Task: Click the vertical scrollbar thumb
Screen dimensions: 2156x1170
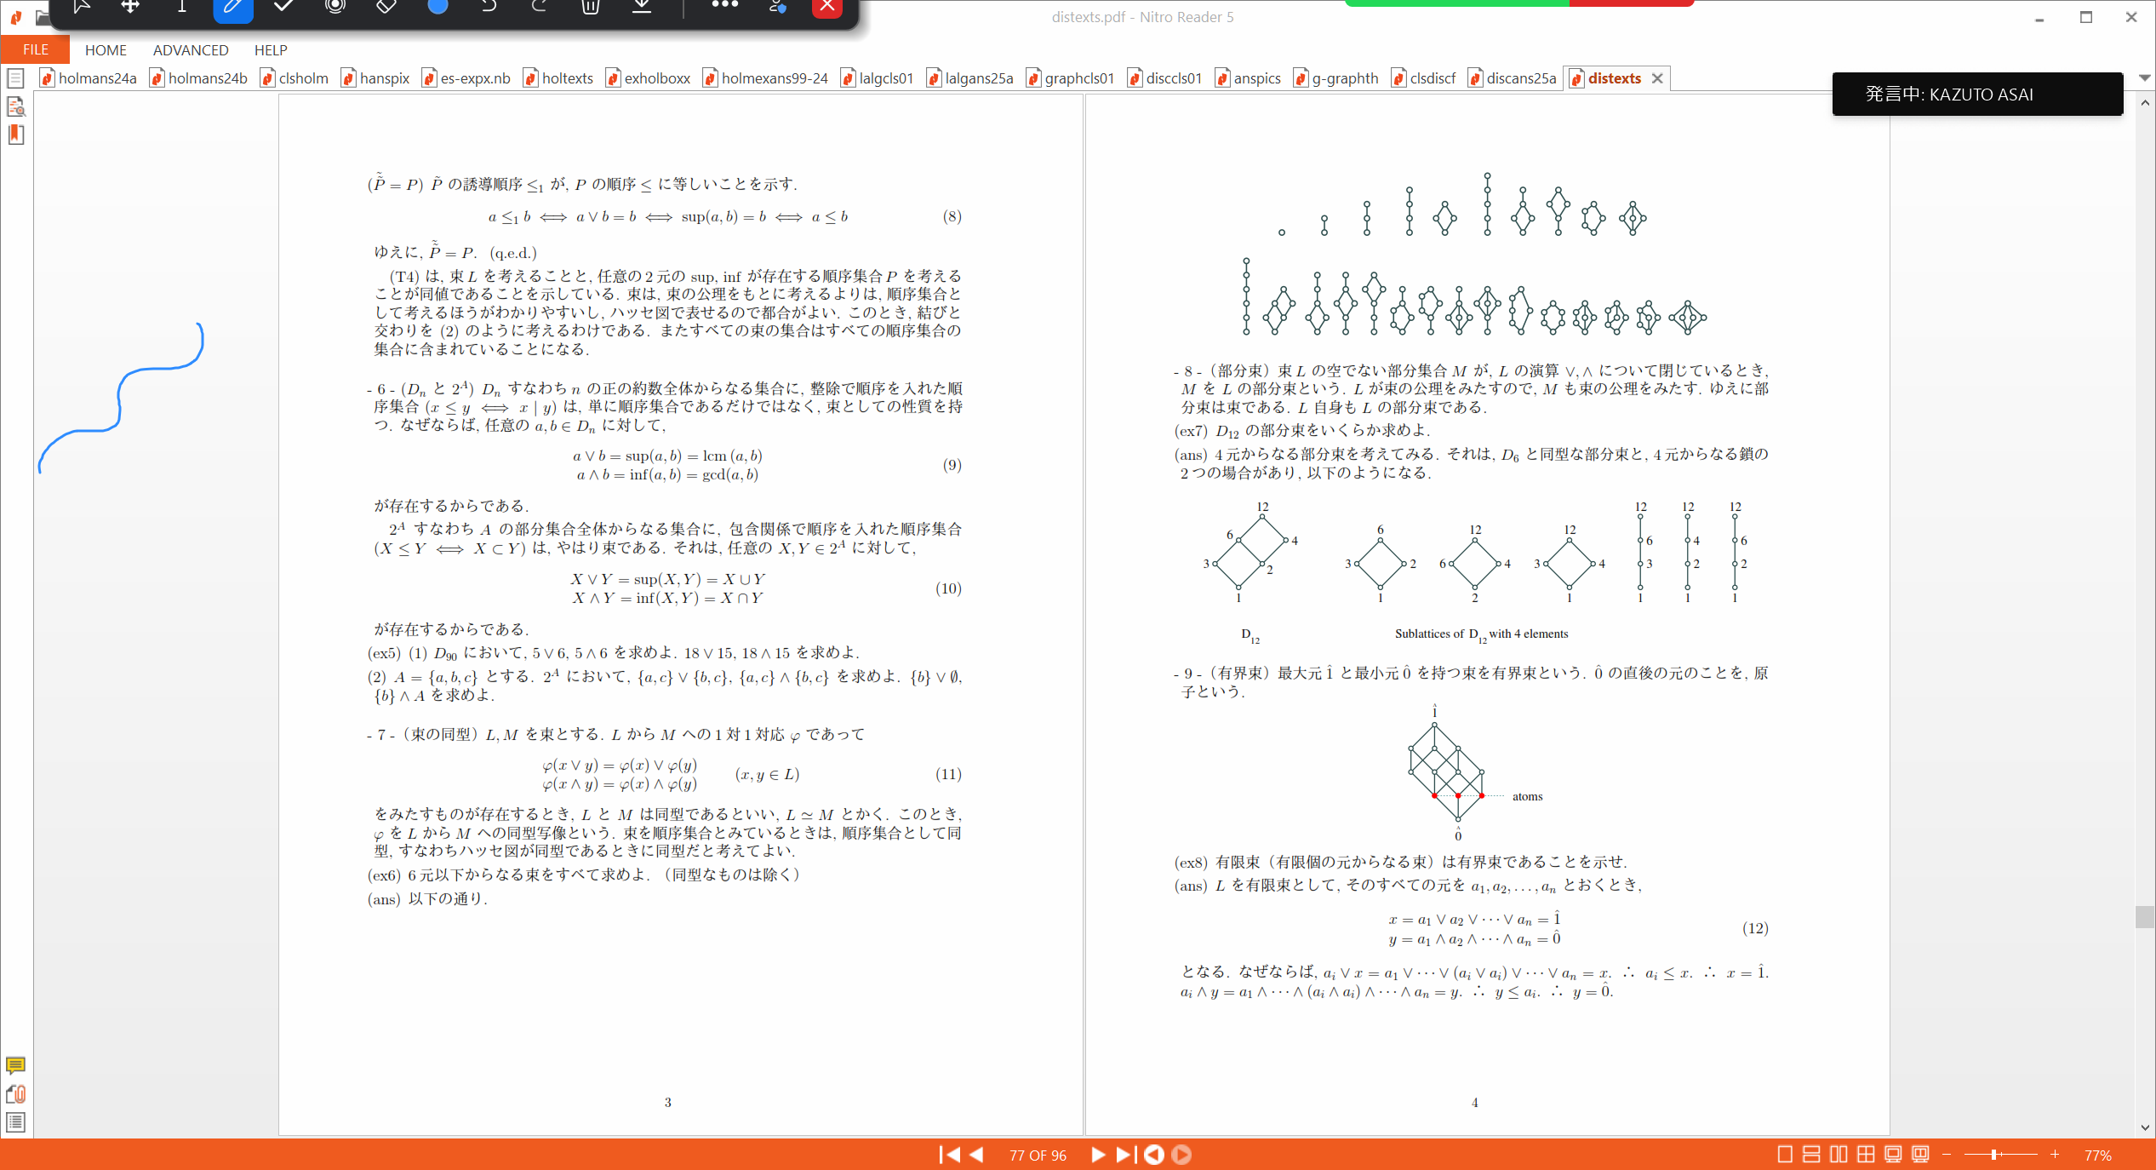Action: pos(2144,917)
